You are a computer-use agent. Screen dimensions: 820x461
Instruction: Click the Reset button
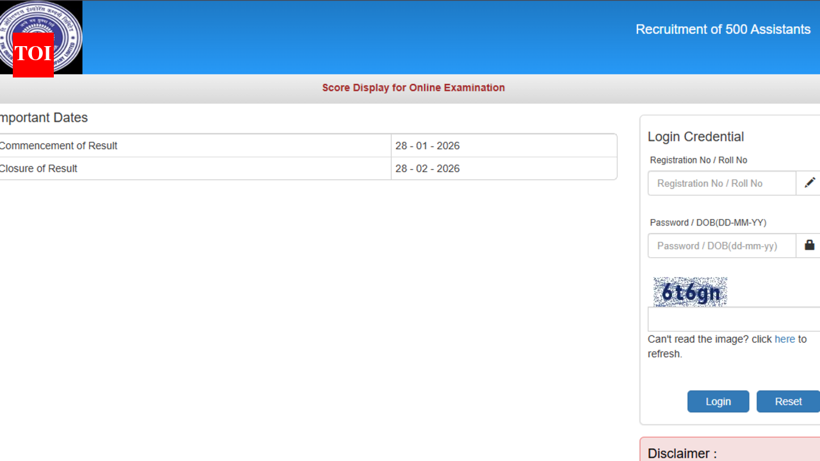787,401
